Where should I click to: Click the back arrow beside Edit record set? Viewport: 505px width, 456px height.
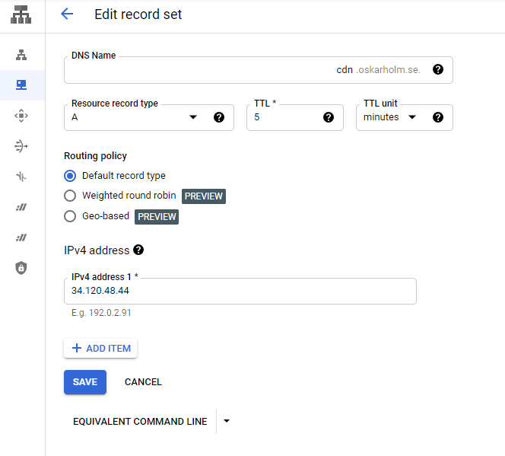click(67, 14)
